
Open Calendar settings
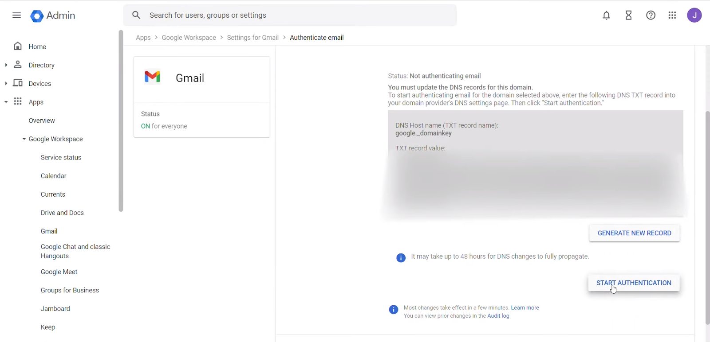click(x=53, y=176)
